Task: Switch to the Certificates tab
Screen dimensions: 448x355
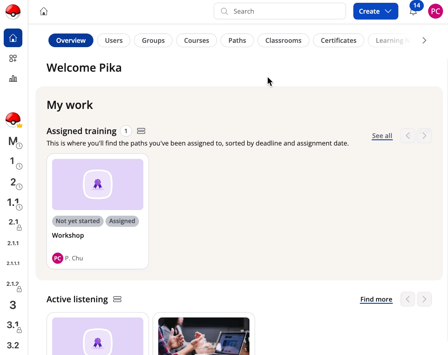Action: click(x=338, y=40)
